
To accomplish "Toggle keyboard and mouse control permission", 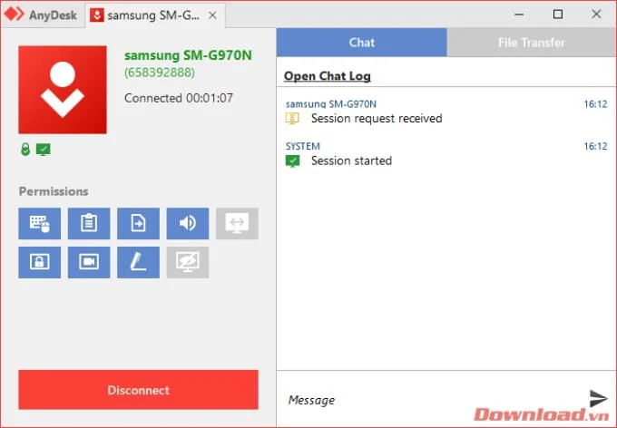I will (x=39, y=223).
